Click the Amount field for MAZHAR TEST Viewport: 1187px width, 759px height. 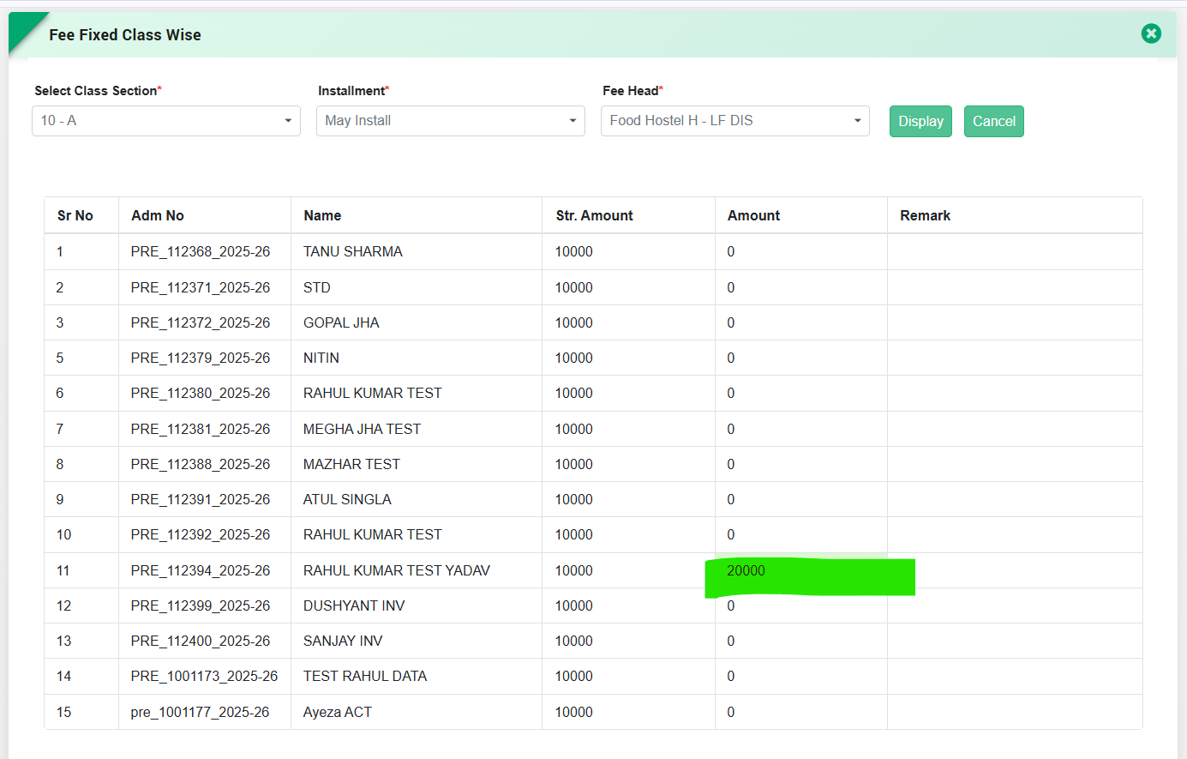tap(801, 464)
